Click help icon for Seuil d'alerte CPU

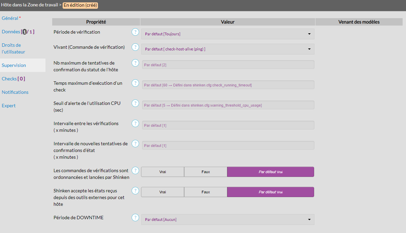(135, 103)
